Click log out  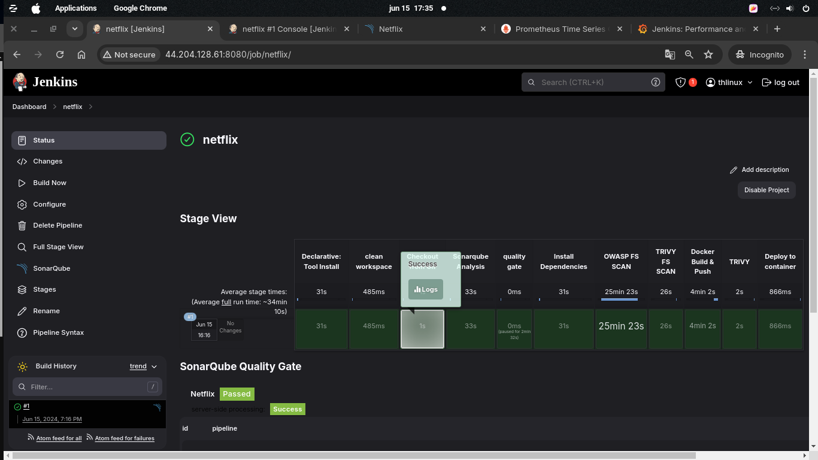[780, 82]
